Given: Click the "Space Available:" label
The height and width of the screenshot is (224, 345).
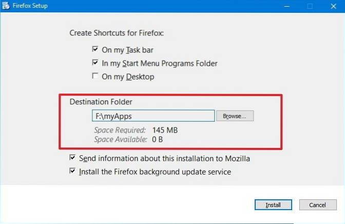Looking at the screenshot, I should coord(120,140).
